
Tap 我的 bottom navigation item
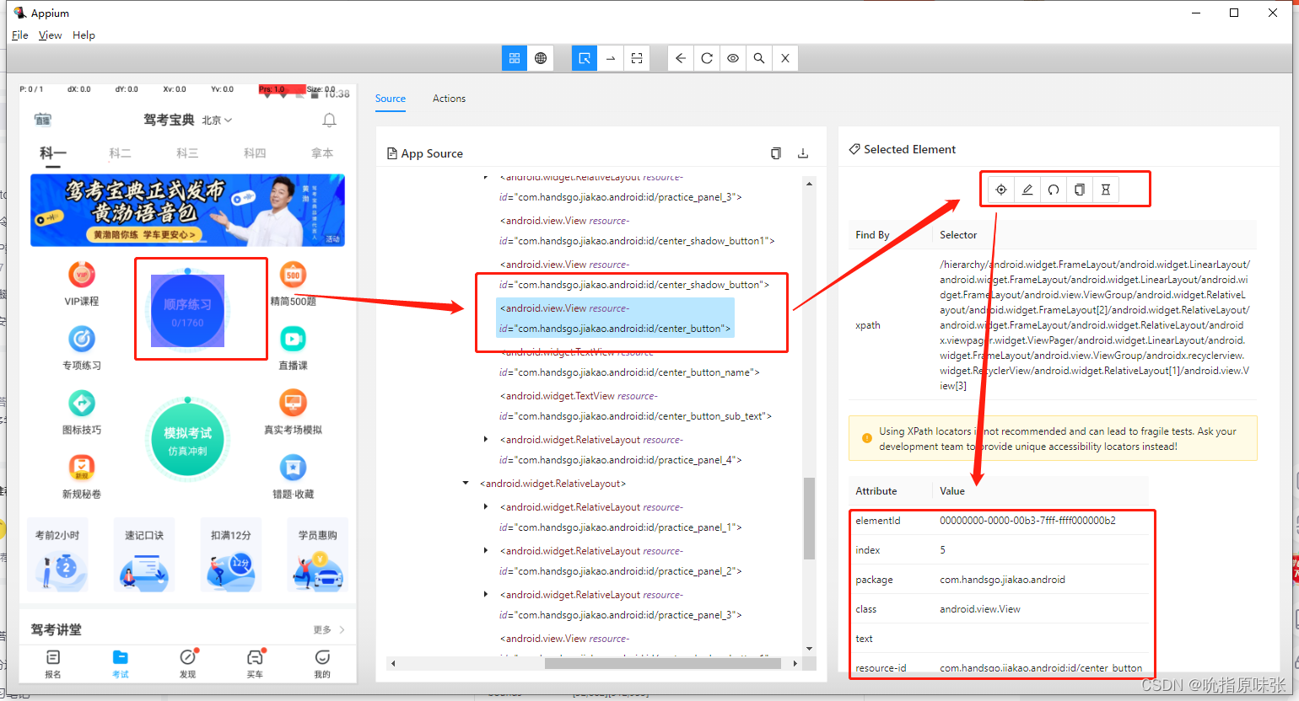(x=322, y=664)
